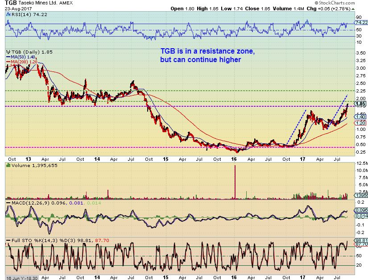Click the 0.014 histogram value tag on axis

pos(361,216)
